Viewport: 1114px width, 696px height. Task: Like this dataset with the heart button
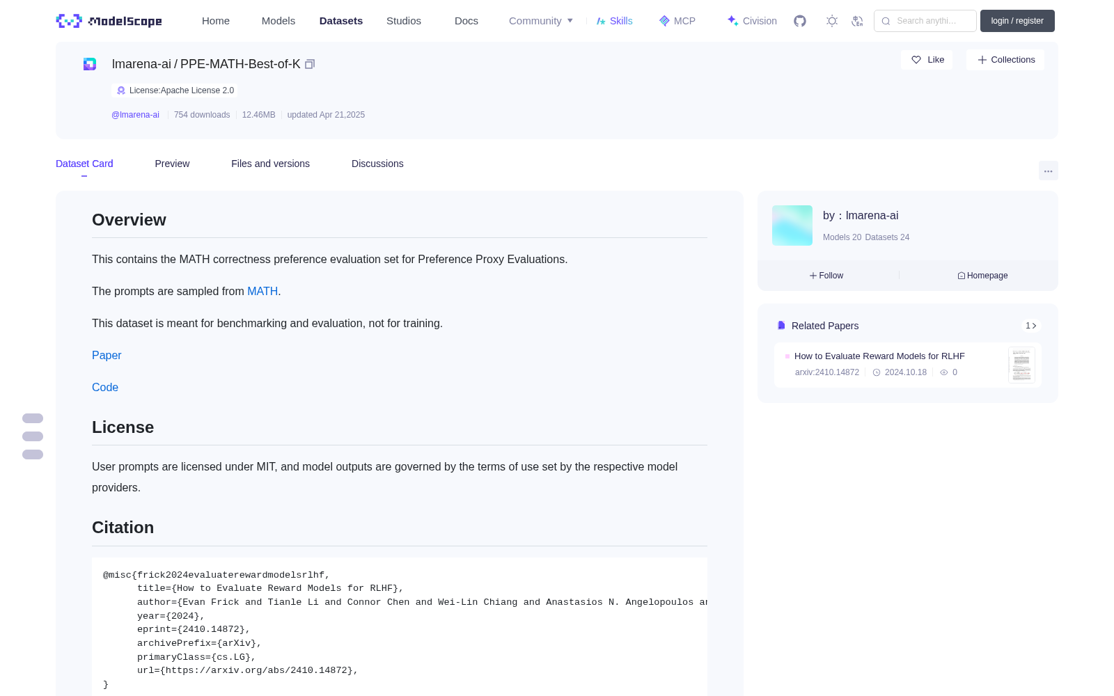927,60
